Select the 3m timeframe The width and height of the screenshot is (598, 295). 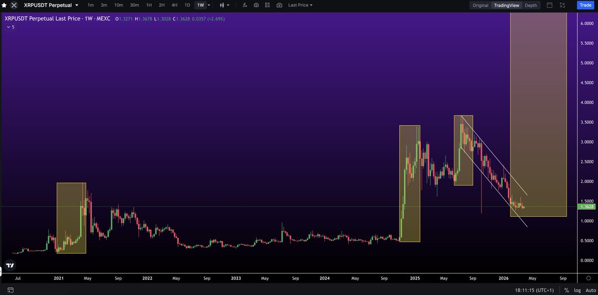point(104,5)
